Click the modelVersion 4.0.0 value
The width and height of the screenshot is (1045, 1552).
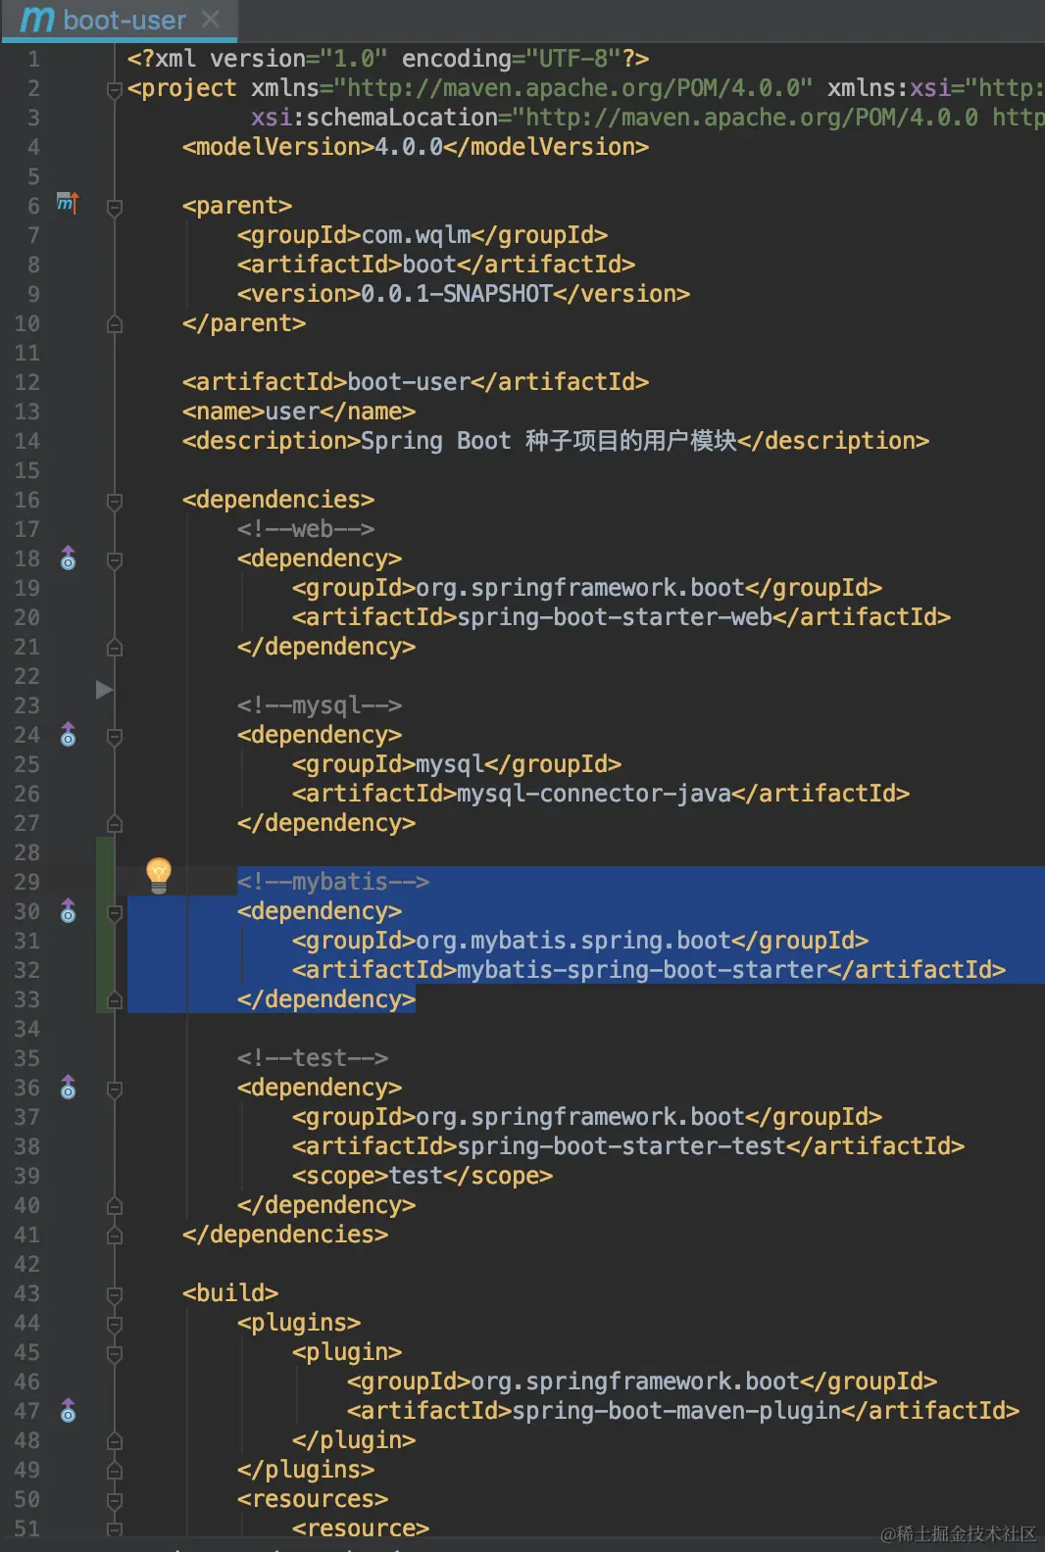(409, 147)
